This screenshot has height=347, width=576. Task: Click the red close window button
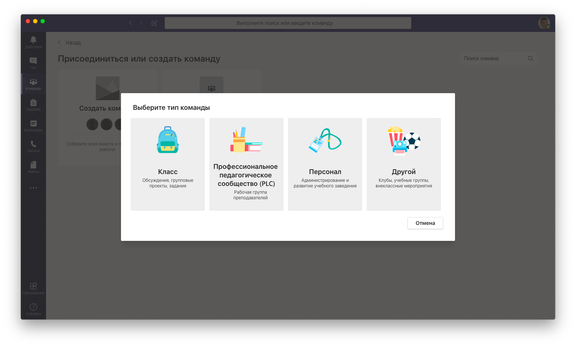click(x=28, y=21)
